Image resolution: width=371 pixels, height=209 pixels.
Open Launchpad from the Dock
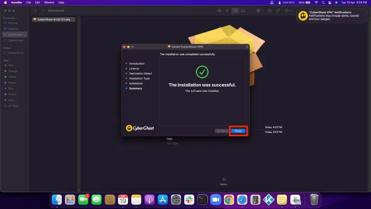tap(70, 200)
